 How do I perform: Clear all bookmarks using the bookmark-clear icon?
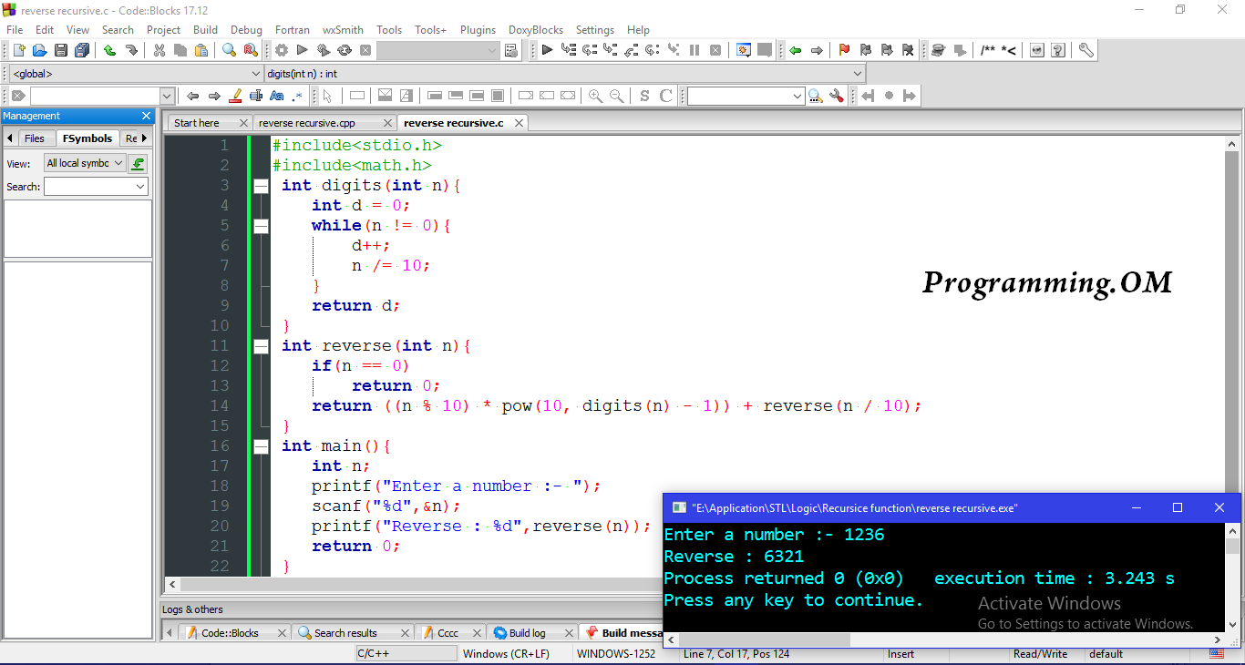907,50
